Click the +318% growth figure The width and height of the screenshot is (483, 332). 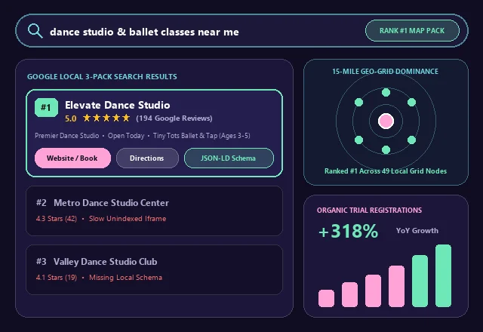pos(349,232)
